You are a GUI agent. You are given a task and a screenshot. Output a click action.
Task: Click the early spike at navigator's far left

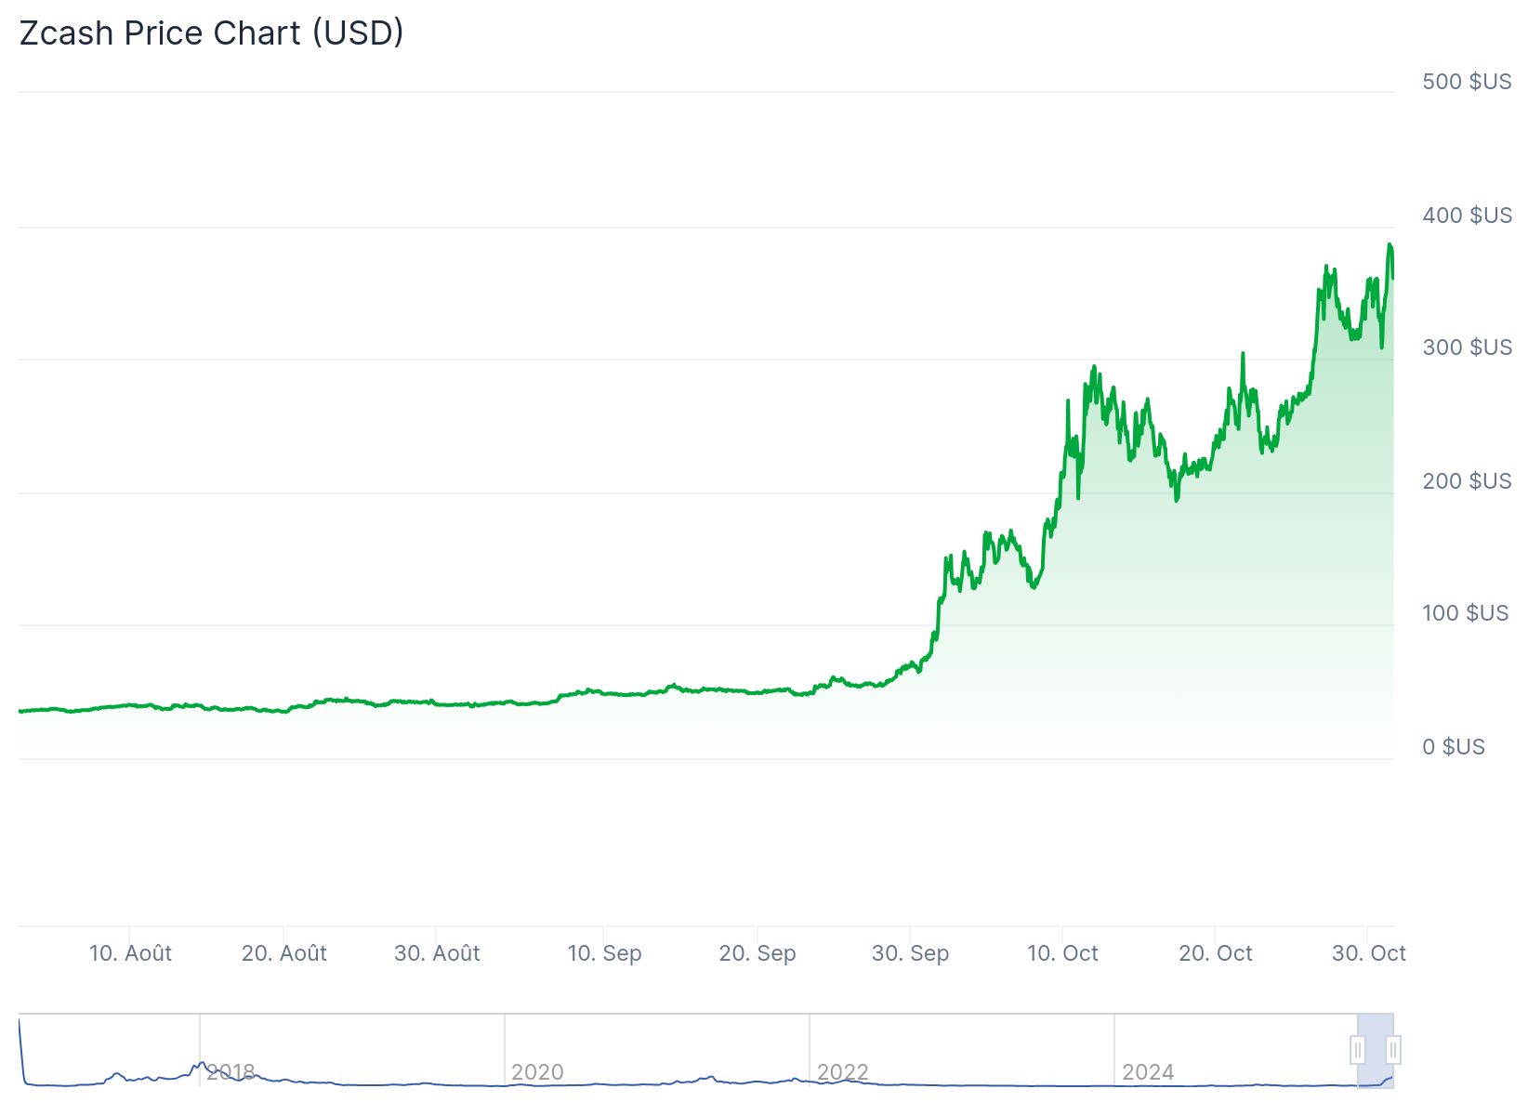pyautogui.click(x=20, y=1024)
